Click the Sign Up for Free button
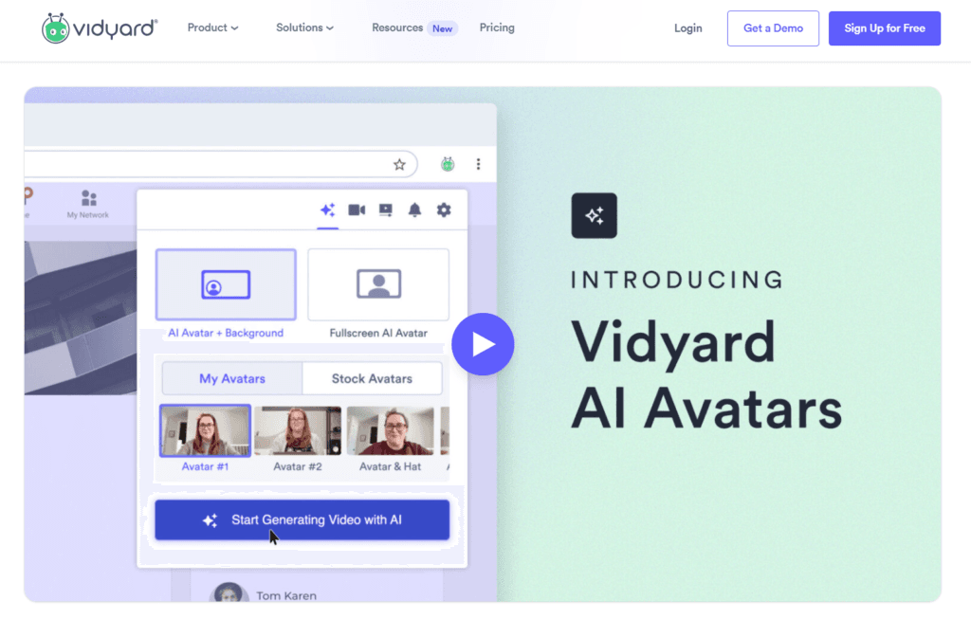Screen dimensions: 971x619 point(884,27)
